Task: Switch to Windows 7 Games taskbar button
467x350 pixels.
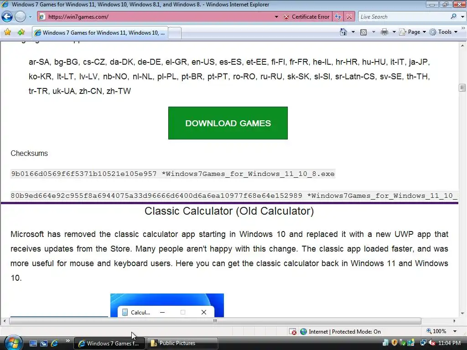Action: point(109,343)
